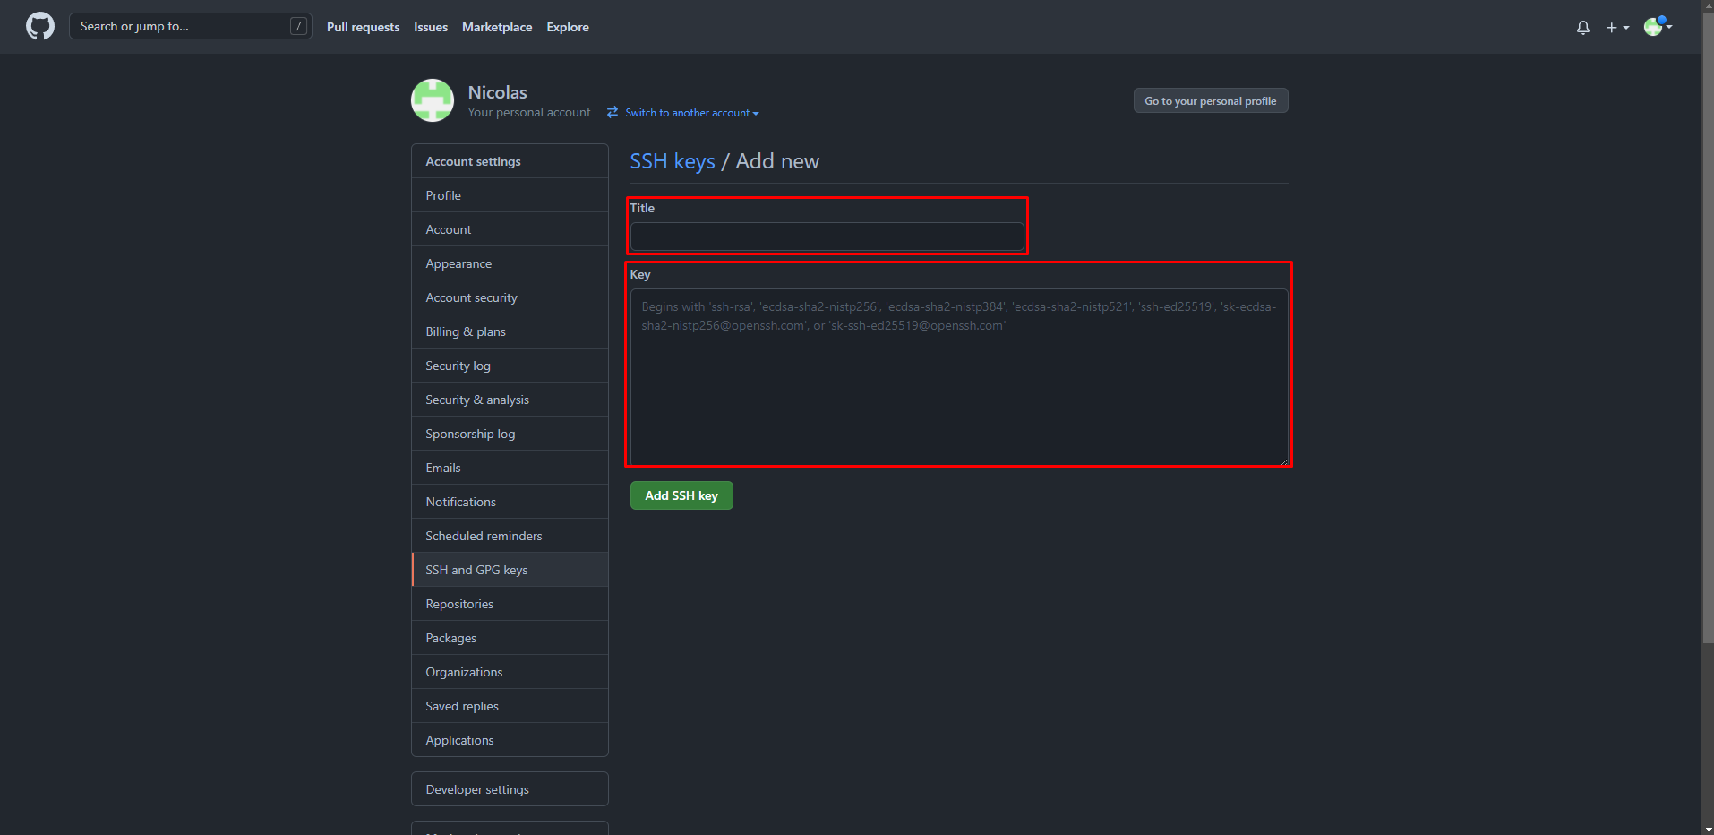
Task: Open Pull requests in top navigation
Action: [x=363, y=28]
